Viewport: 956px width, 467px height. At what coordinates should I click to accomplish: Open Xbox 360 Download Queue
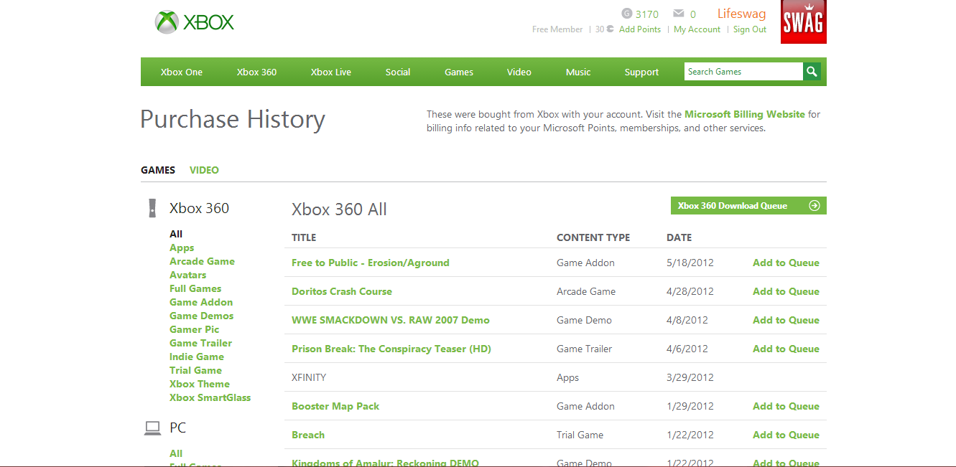point(748,206)
